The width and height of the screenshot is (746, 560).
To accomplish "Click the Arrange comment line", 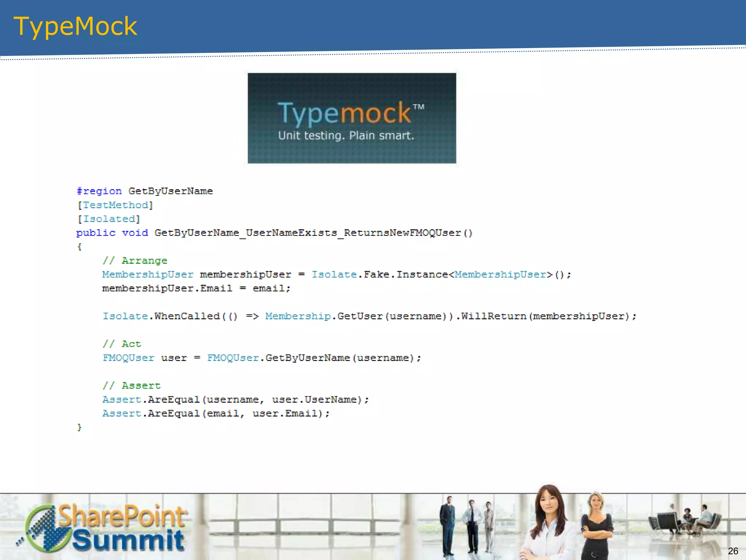I will tap(135, 260).
